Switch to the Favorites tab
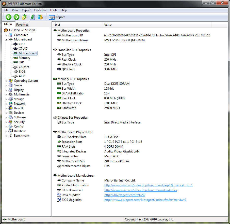Screen dimensions: 230x224 pos(22,25)
